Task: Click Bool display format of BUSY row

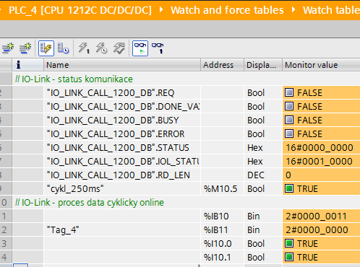Action: (x=263, y=120)
